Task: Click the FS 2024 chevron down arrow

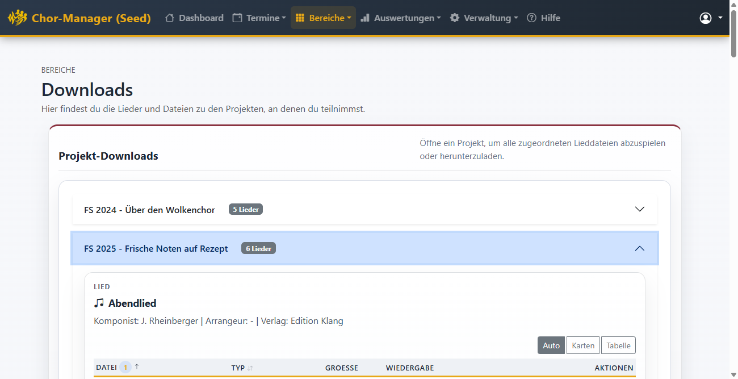Action: 640,209
